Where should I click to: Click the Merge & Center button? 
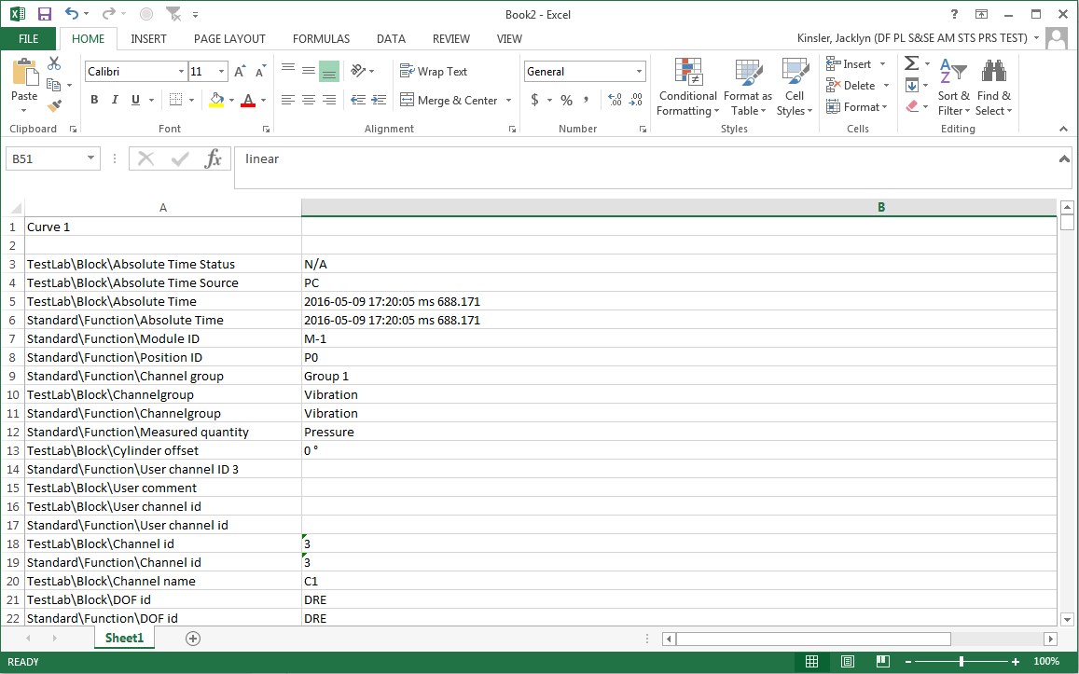pos(449,100)
